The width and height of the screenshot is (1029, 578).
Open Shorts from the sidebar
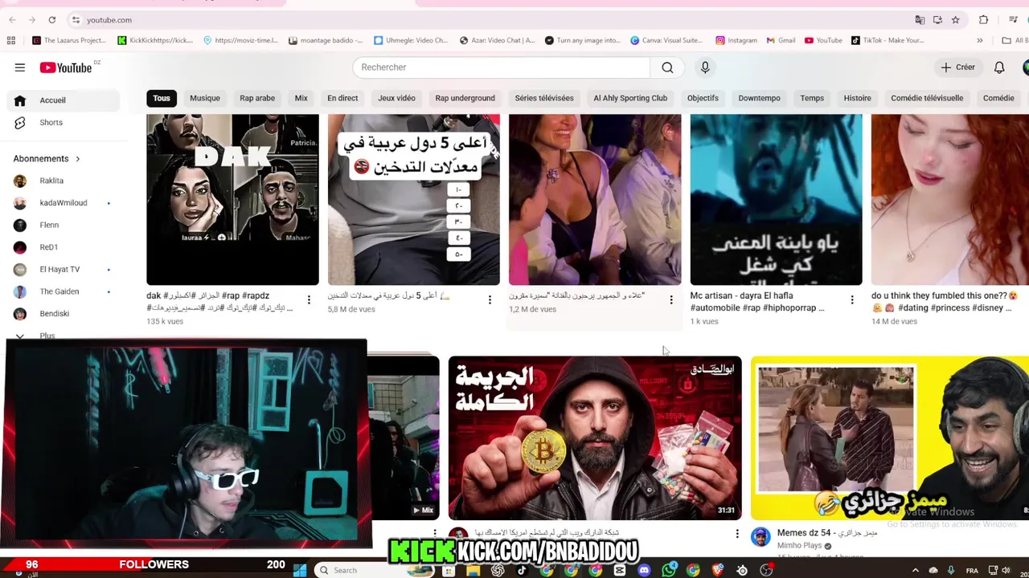[x=63, y=123]
